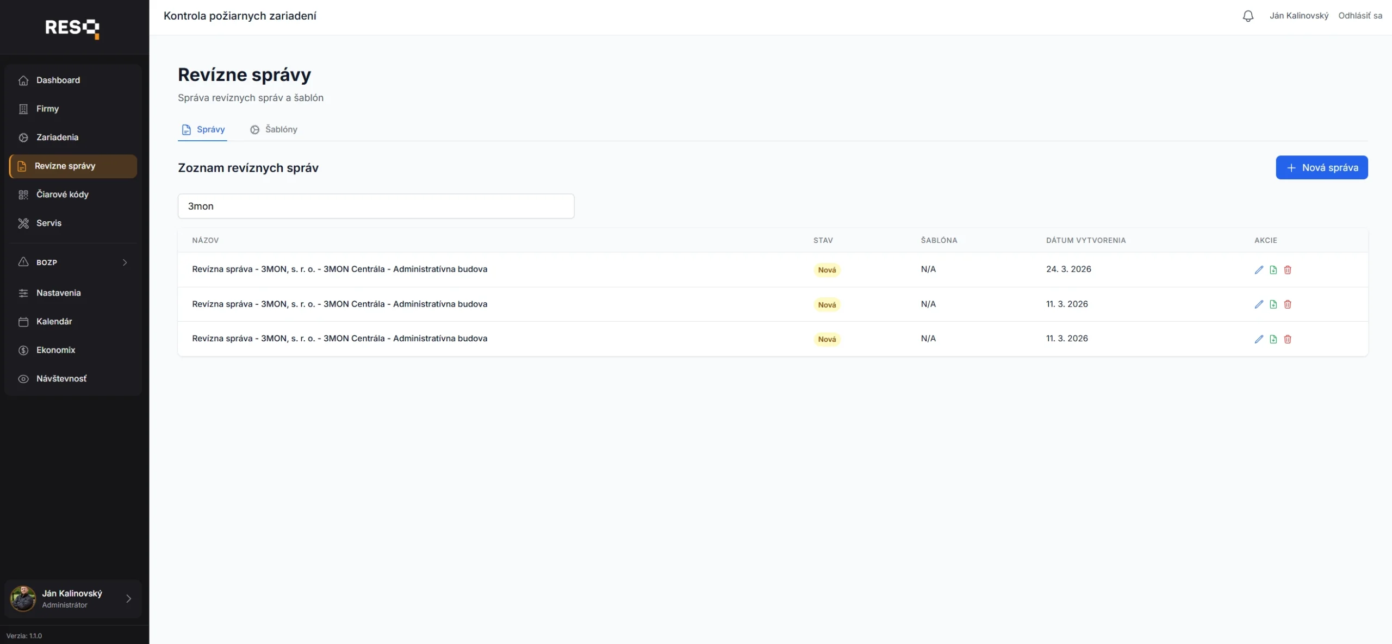Open Návštevnosť in sidebar
Image resolution: width=1392 pixels, height=644 pixels.
click(x=61, y=378)
